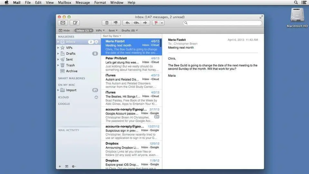The width and height of the screenshot is (309, 174).
Task: Expand the Import folder disclosure triangle
Action: 58,90
